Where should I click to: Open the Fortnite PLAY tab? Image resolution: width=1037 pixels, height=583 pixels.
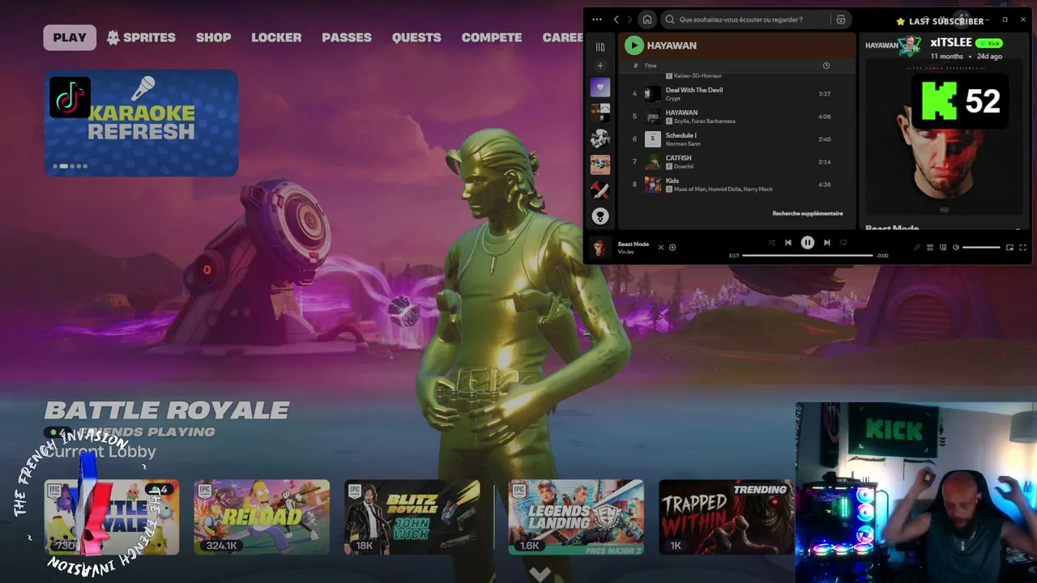click(x=70, y=37)
